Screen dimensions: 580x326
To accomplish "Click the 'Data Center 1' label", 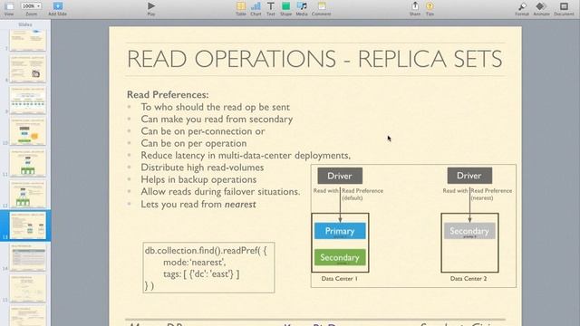I will 340,279.
